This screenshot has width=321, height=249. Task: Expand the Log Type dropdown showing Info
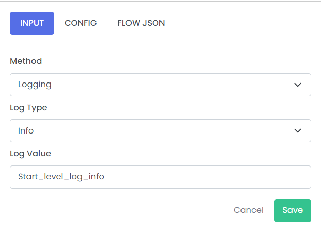[x=160, y=130]
